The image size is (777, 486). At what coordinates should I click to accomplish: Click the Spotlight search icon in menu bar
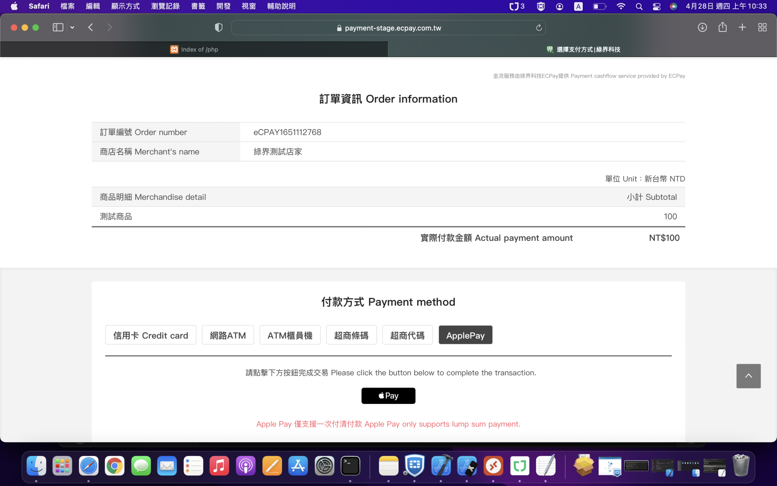(639, 6)
